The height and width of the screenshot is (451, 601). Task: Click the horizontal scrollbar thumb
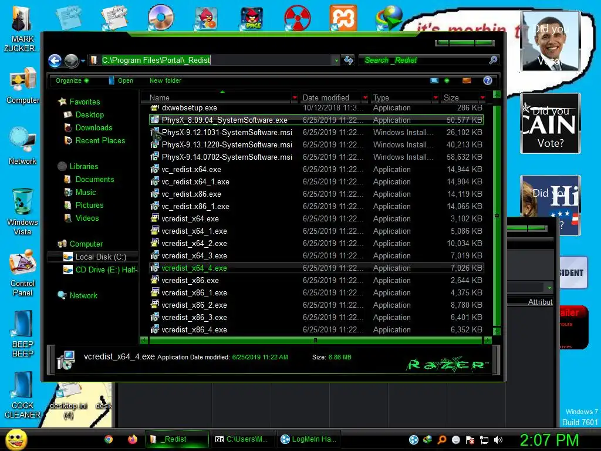coord(315,340)
